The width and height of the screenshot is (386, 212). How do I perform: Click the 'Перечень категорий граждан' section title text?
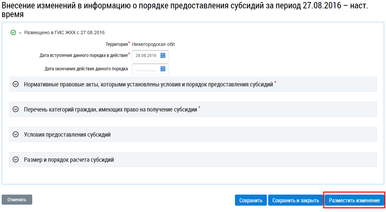(x=110, y=110)
